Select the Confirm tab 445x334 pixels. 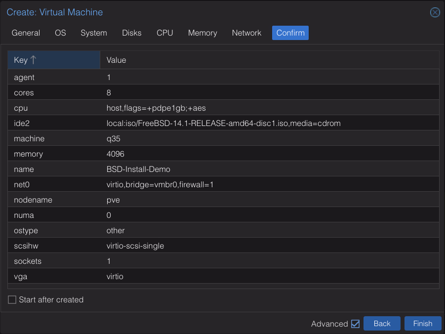point(290,33)
